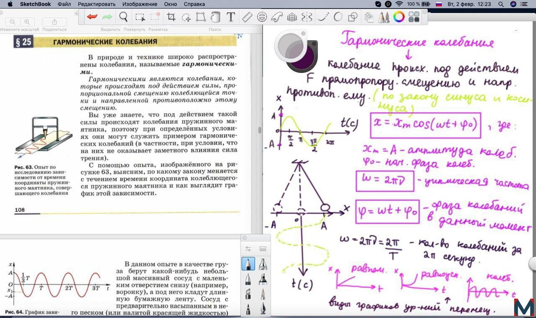536x318 pixels.
Task: Select the rectangular Selection tool
Action: tap(140, 17)
